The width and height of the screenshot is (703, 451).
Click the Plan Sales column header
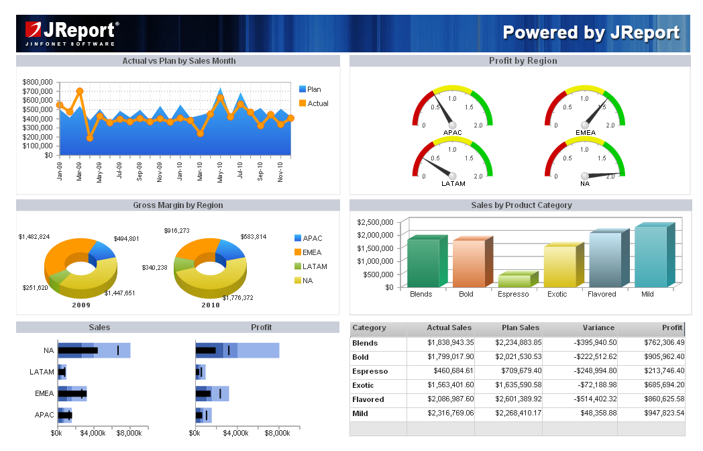coord(508,328)
